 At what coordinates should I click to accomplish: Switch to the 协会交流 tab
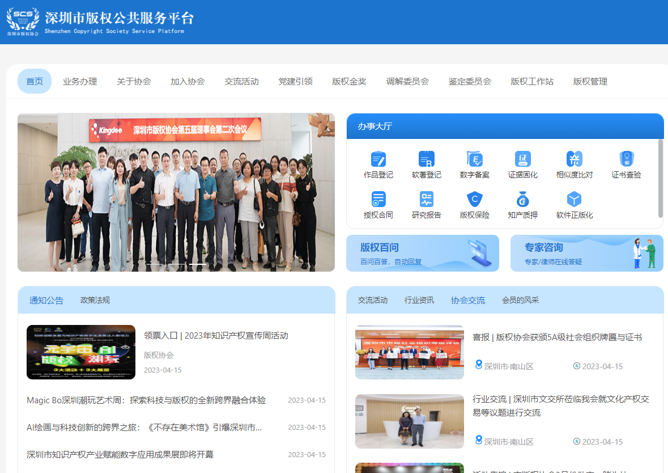(468, 300)
